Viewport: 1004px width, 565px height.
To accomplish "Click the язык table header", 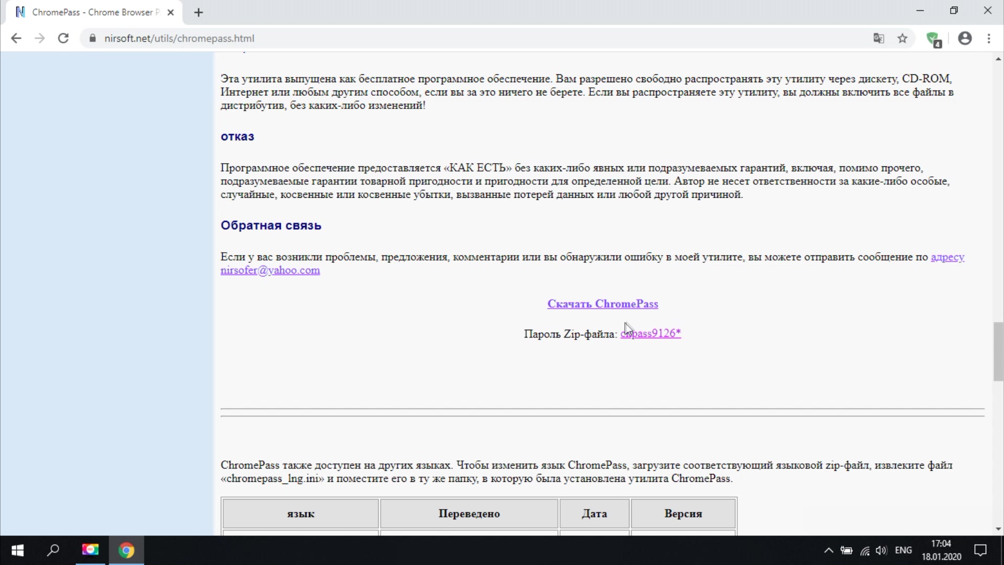I will point(301,514).
